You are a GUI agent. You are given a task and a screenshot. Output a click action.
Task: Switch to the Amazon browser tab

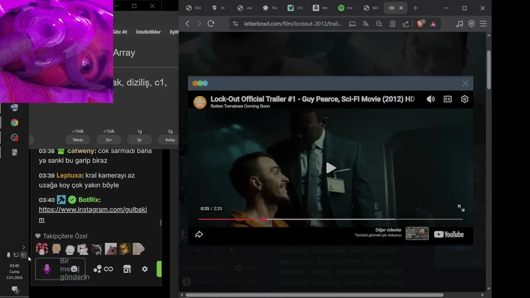pyautogui.click(x=320, y=8)
